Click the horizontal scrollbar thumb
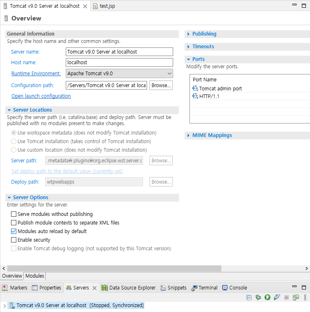This screenshot has height=312, width=310. tap(114, 268)
